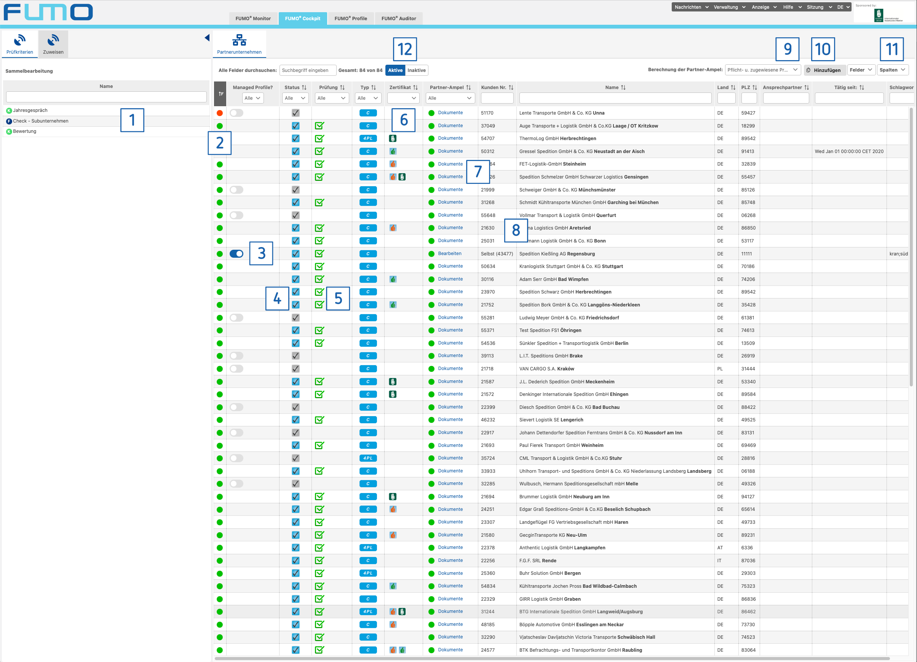Switch to FUMO Auditor tab
Screen dimensions: 917x662
pyautogui.click(x=399, y=18)
